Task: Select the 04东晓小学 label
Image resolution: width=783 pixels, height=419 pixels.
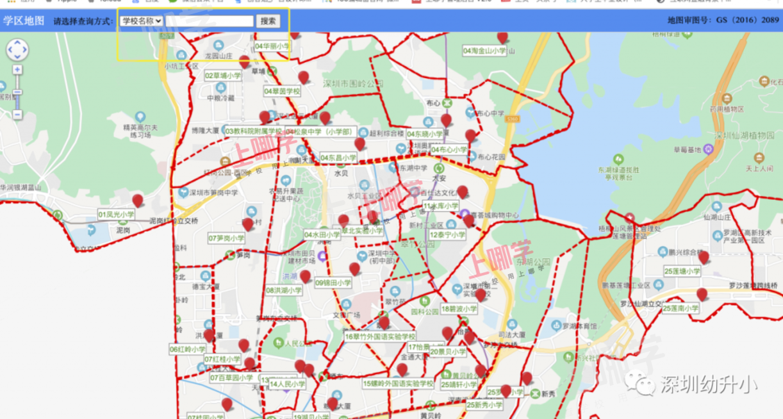Action: (425, 134)
